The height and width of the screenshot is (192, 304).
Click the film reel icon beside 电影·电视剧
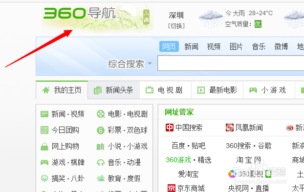101,114
